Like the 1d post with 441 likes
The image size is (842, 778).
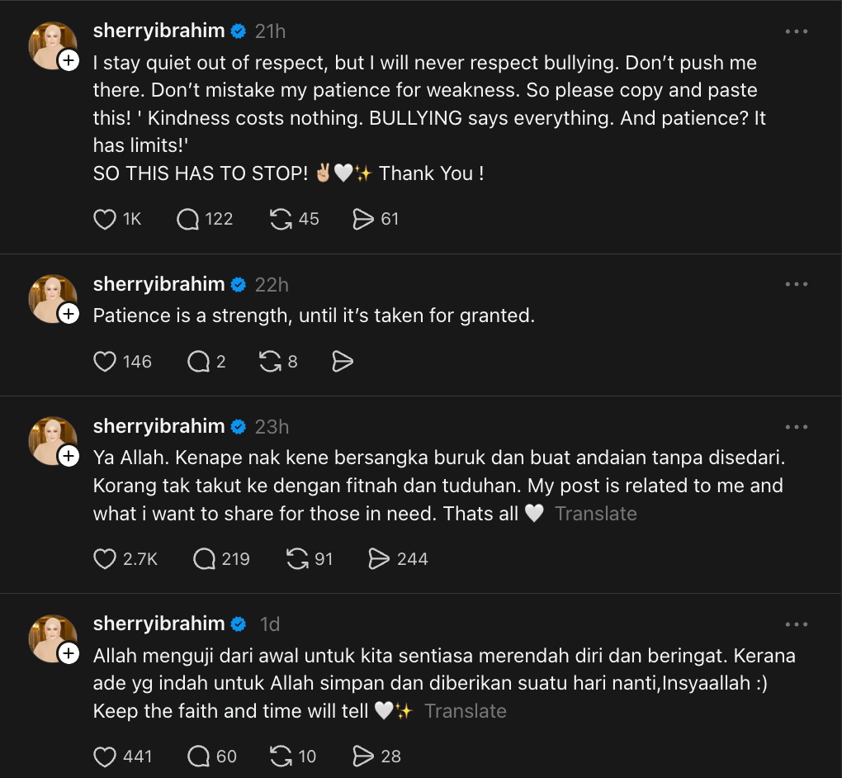(x=105, y=756)
